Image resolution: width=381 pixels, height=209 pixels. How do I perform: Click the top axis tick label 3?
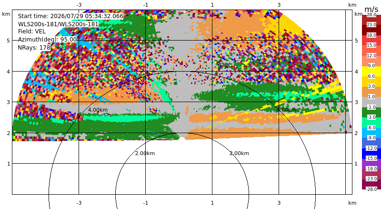[x=279, y=5]
